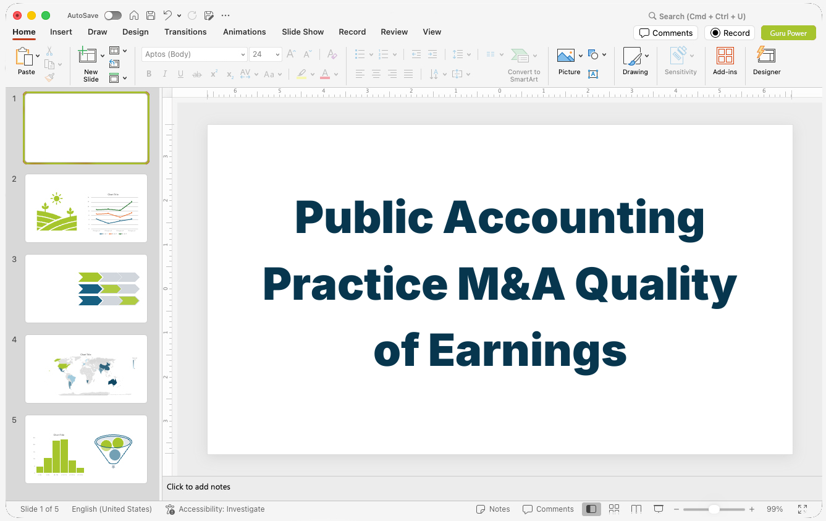This screenshot has height=521, width=826.
Task: Click the Reset slide icon
Action: (114, 64)
